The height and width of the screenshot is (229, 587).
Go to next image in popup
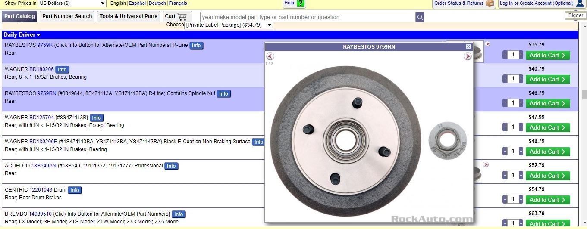[x=468, y=56]
